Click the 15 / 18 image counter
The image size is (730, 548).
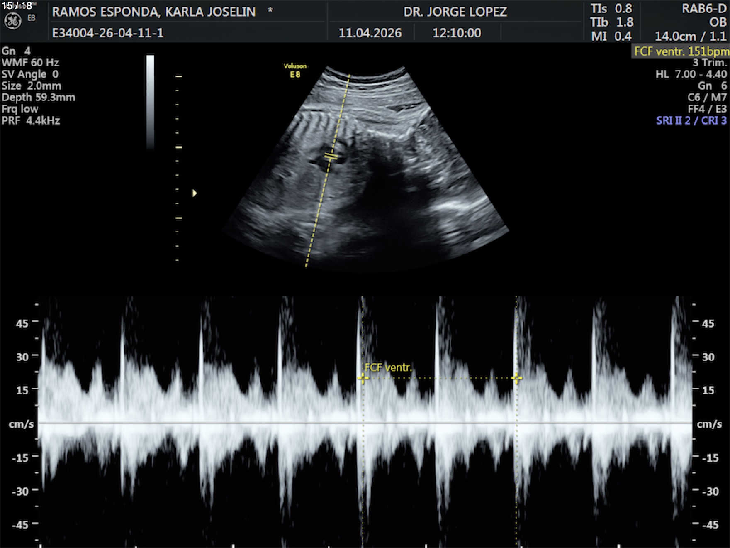pyautogui.click(x=17, y=6)
